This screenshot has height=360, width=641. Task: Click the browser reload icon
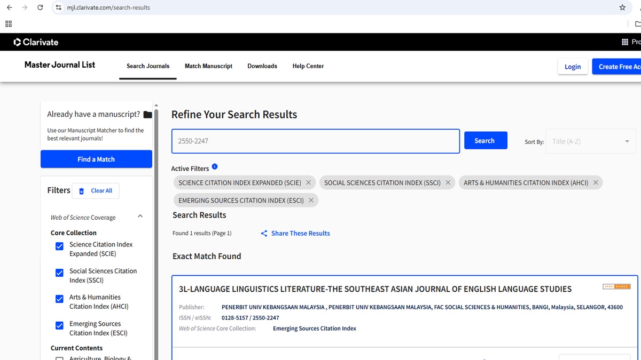click(x=40, y=7)
